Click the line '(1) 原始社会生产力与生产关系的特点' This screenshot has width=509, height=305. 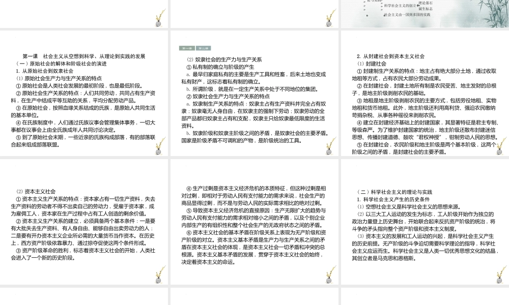[x=59, y=78]
